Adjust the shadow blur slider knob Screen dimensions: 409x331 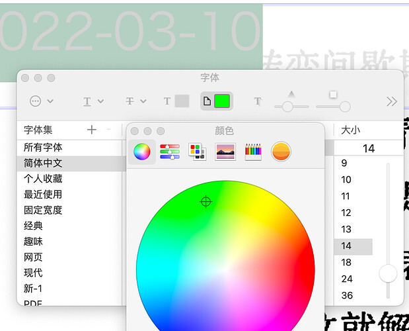click(x=345, y=107)
